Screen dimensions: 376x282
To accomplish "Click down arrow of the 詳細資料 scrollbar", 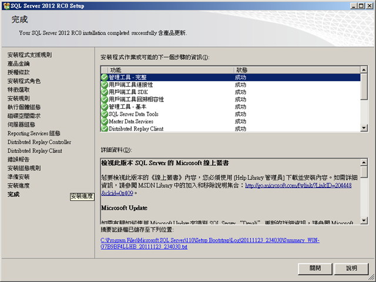I will click(x=364, y=220).
